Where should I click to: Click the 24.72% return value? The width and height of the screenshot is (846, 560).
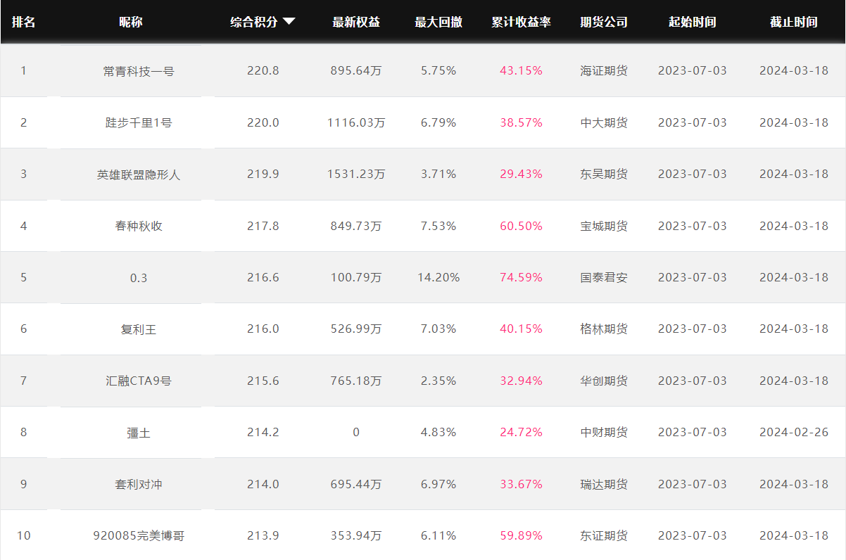(521, 432)
